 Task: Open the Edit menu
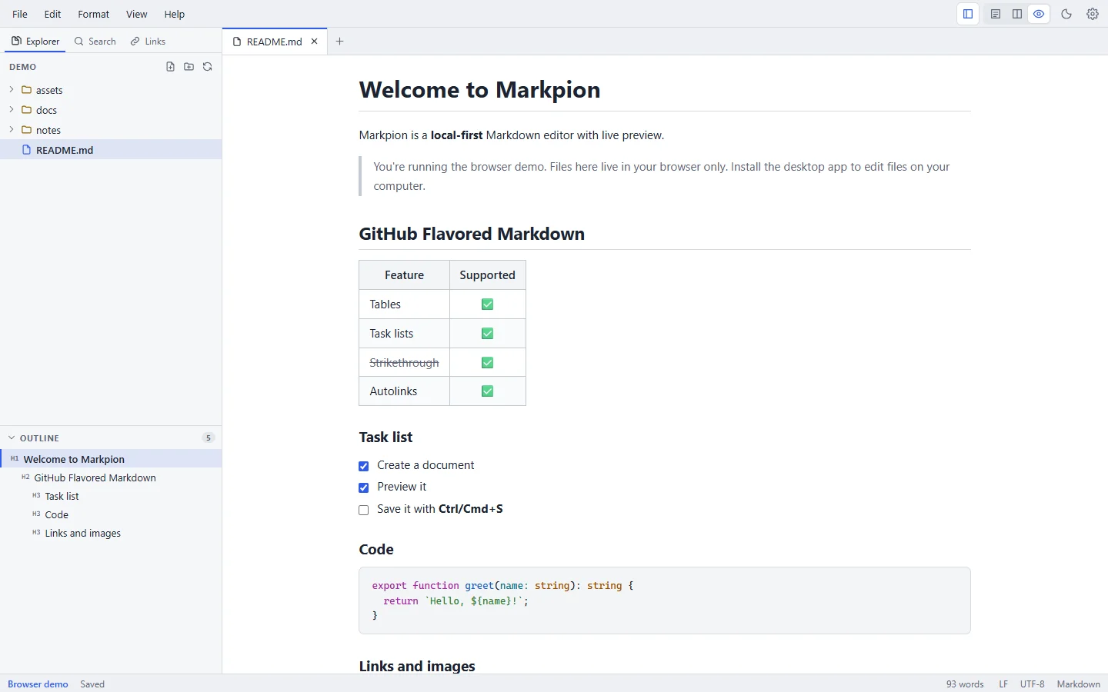click(x=53, y=14)
